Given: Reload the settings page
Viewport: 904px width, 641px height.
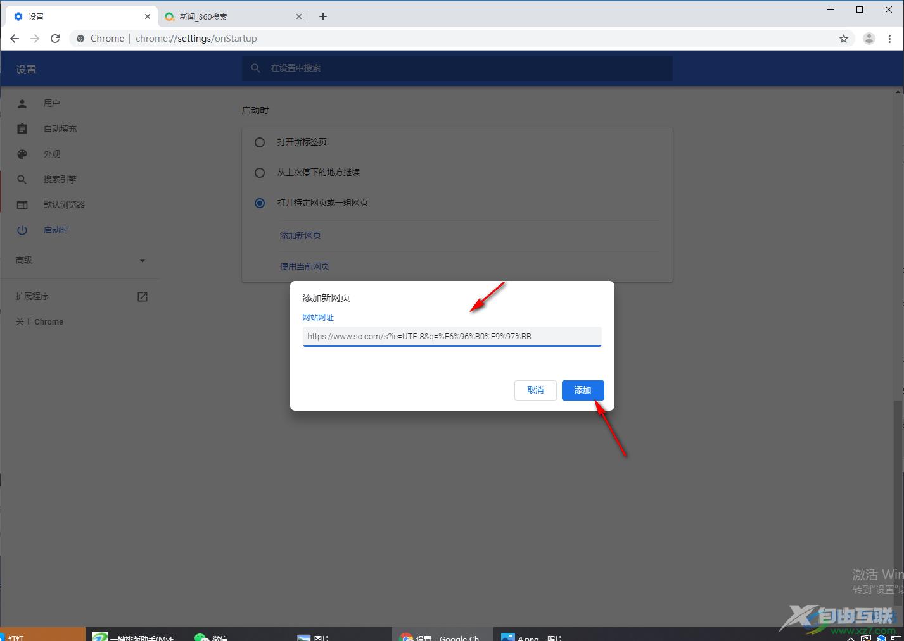Looking at the screenshot, I should coord(55,39).
